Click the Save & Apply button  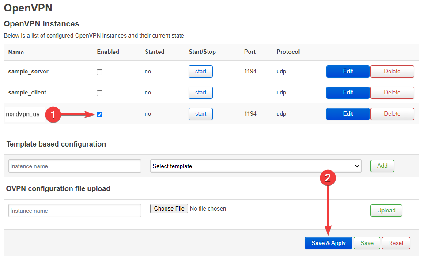pyautogui.click(x=328, y=243)
